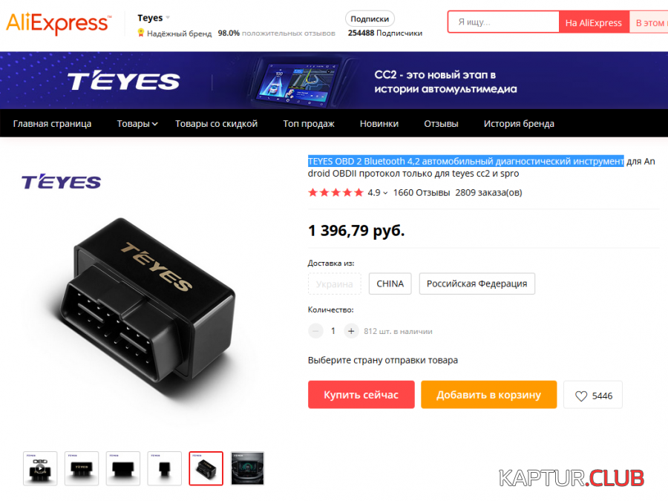Open the Топ продаж menu item

coord(309,123)
